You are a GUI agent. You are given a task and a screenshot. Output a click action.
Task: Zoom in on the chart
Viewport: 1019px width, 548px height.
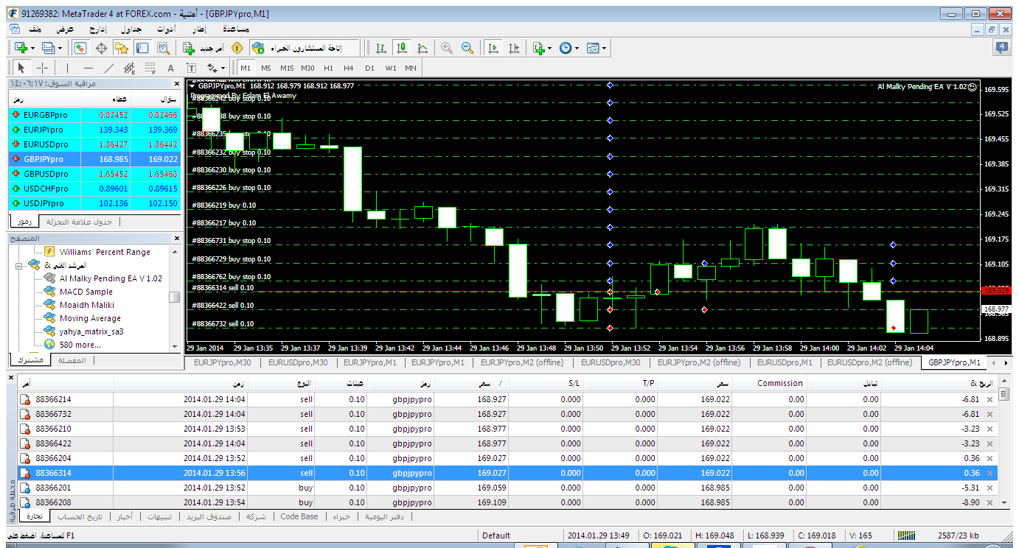point(447,48)
